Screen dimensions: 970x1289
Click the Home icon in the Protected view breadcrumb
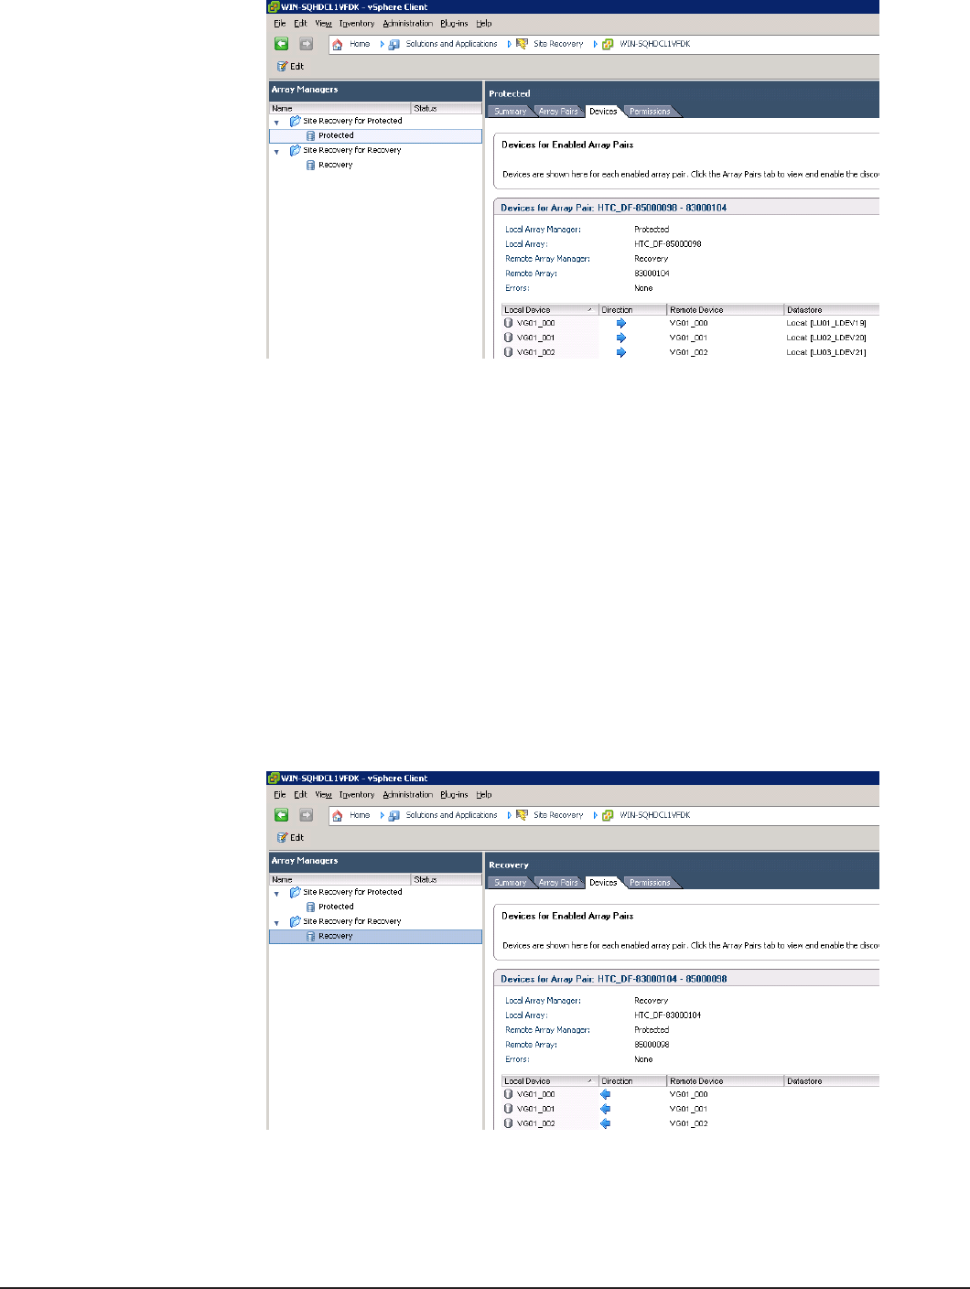[x=338, y=44]
